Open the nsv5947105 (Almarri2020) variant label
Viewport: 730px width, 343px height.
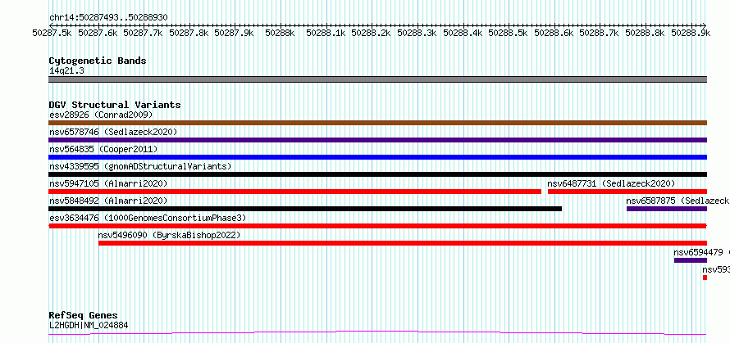click(108, 183)
